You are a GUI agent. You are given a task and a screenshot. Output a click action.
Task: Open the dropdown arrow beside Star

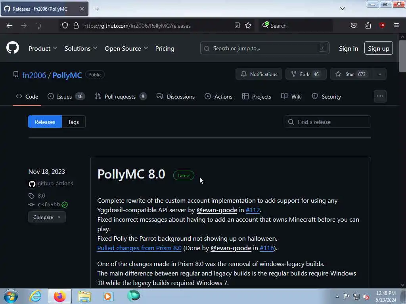pos(379,74)
